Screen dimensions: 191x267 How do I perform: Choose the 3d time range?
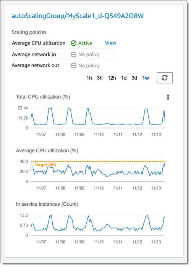(134, 78)
